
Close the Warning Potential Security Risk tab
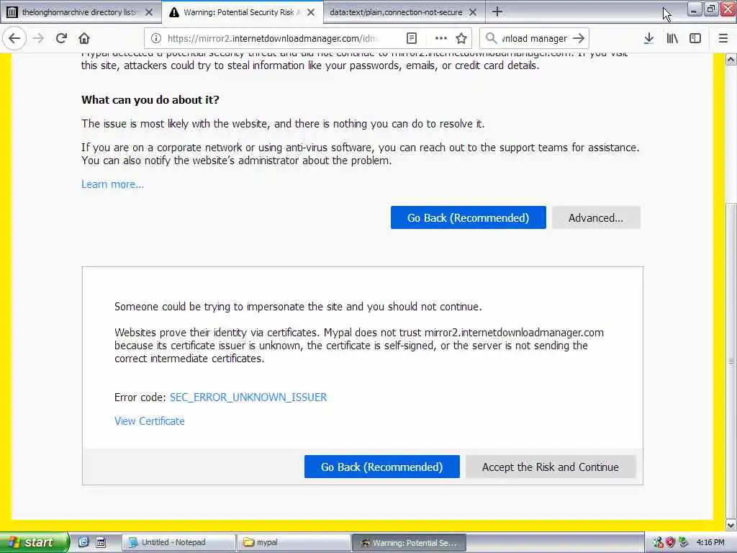click(x=311, y=12)
